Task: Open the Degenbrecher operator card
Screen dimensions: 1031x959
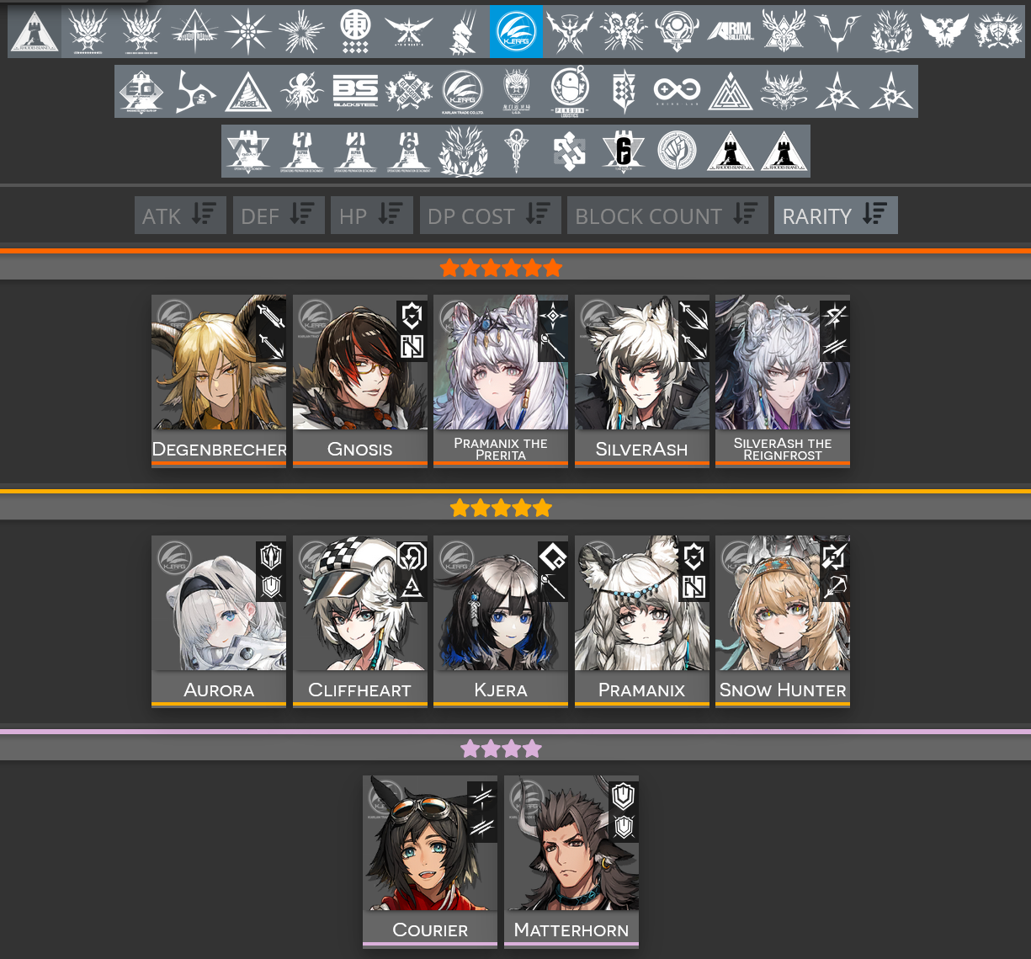Action: [x=219, y=381]
